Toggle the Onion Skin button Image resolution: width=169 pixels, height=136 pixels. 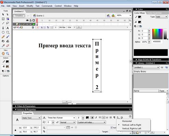click(42, 27)
